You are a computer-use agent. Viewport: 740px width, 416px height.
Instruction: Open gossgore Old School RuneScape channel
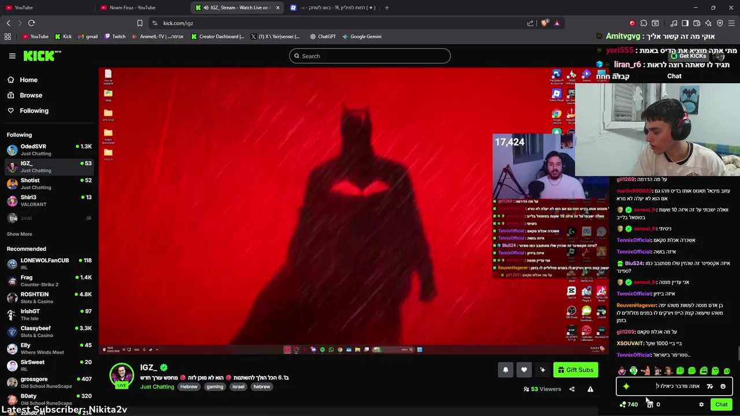[x=49, y=382]
